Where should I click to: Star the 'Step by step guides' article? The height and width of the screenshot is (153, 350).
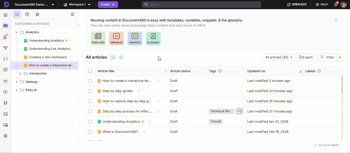[x=139, y=91]
